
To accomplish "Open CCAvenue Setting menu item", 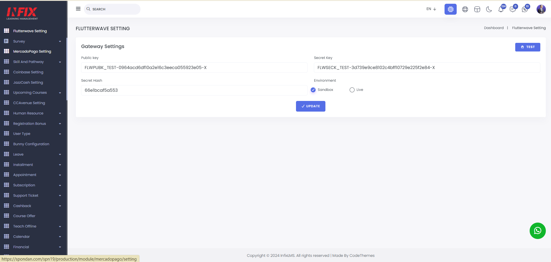I will (29, 103).
